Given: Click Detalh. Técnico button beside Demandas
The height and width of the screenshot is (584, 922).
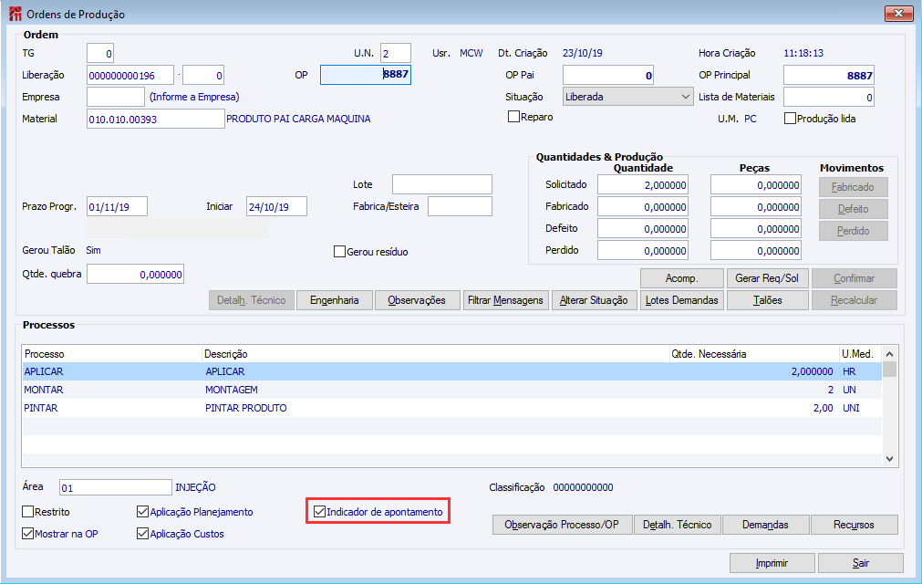Looking at the screenshot, I should coord(678,525).
